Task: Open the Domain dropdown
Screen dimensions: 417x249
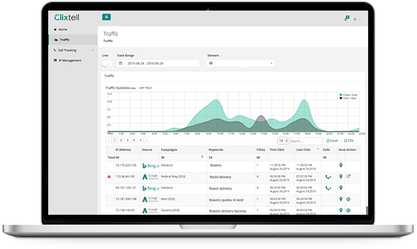Action: (x=245, y=63)
